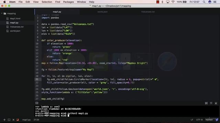Open the Wi-Fi status menu
Image resolution: width=220 pixels, height=123 pixels.
point(173,2)
